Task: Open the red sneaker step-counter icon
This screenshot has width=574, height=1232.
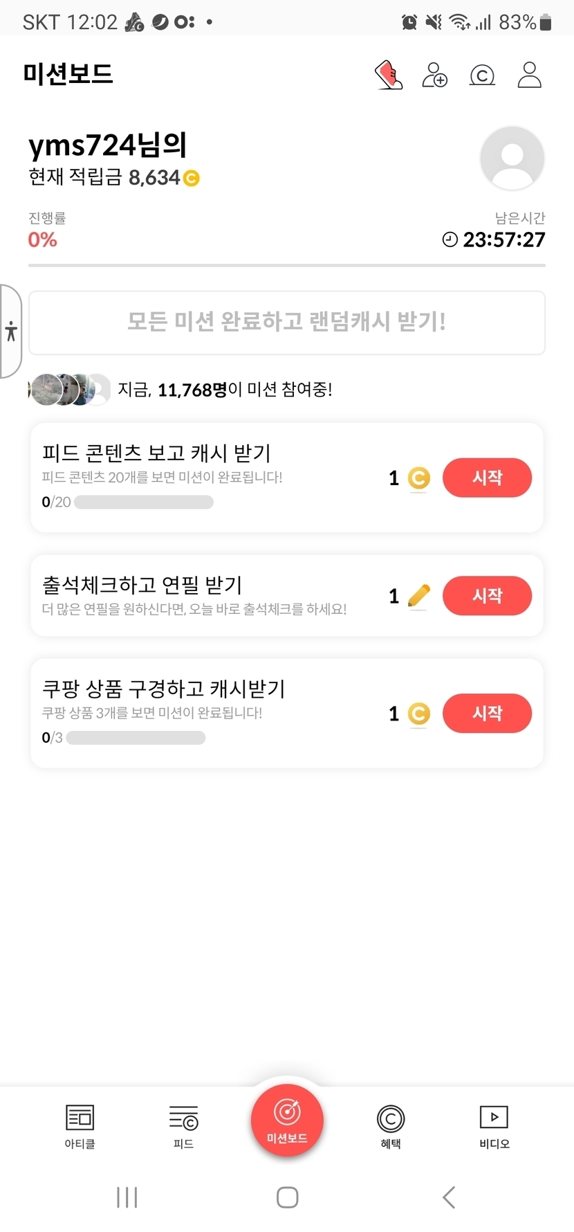Action: click(x=389, y=75)
